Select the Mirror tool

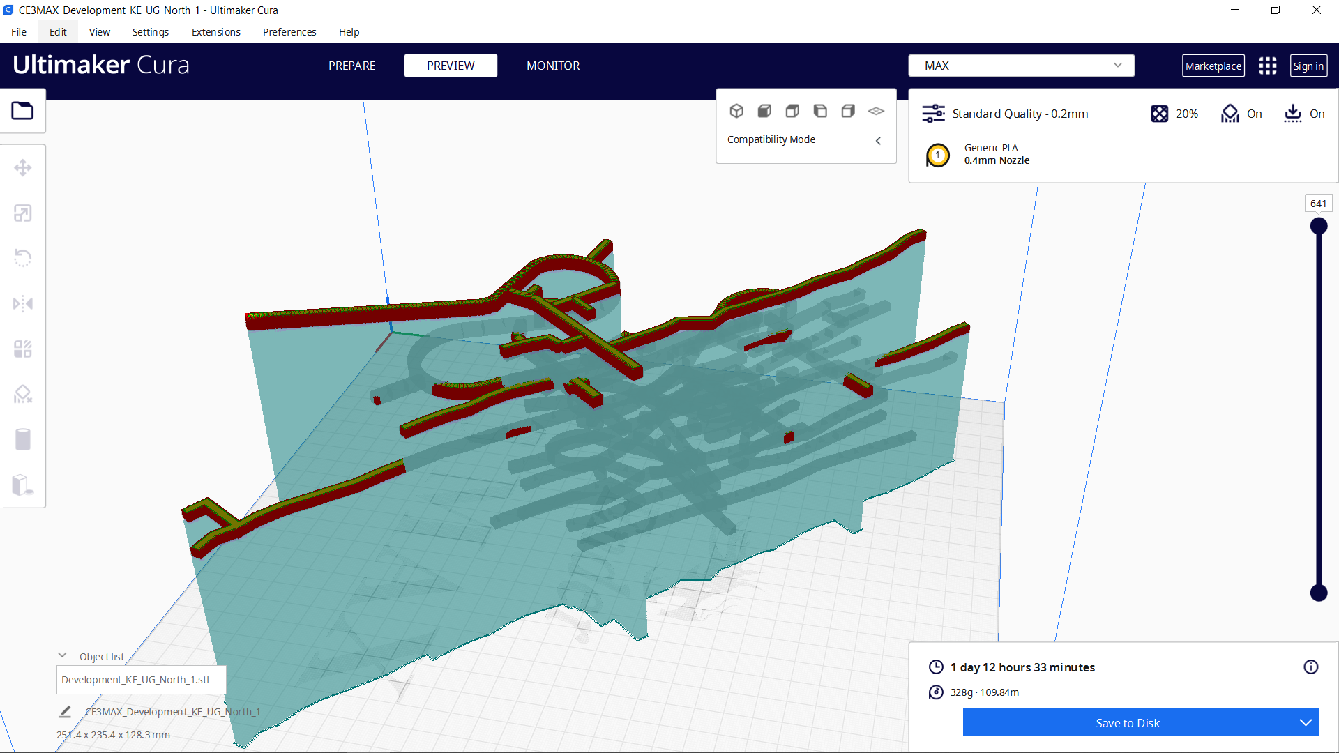pos(23,303)
